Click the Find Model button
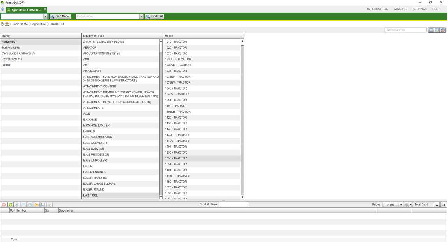The height and width of the screenshot is (242, 447). pos(60,16)
